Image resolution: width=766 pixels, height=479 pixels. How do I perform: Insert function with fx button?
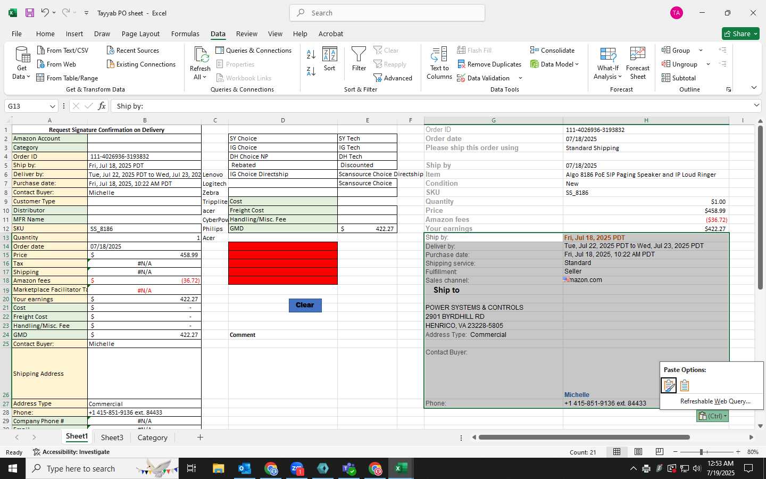(x=102, y=106)
